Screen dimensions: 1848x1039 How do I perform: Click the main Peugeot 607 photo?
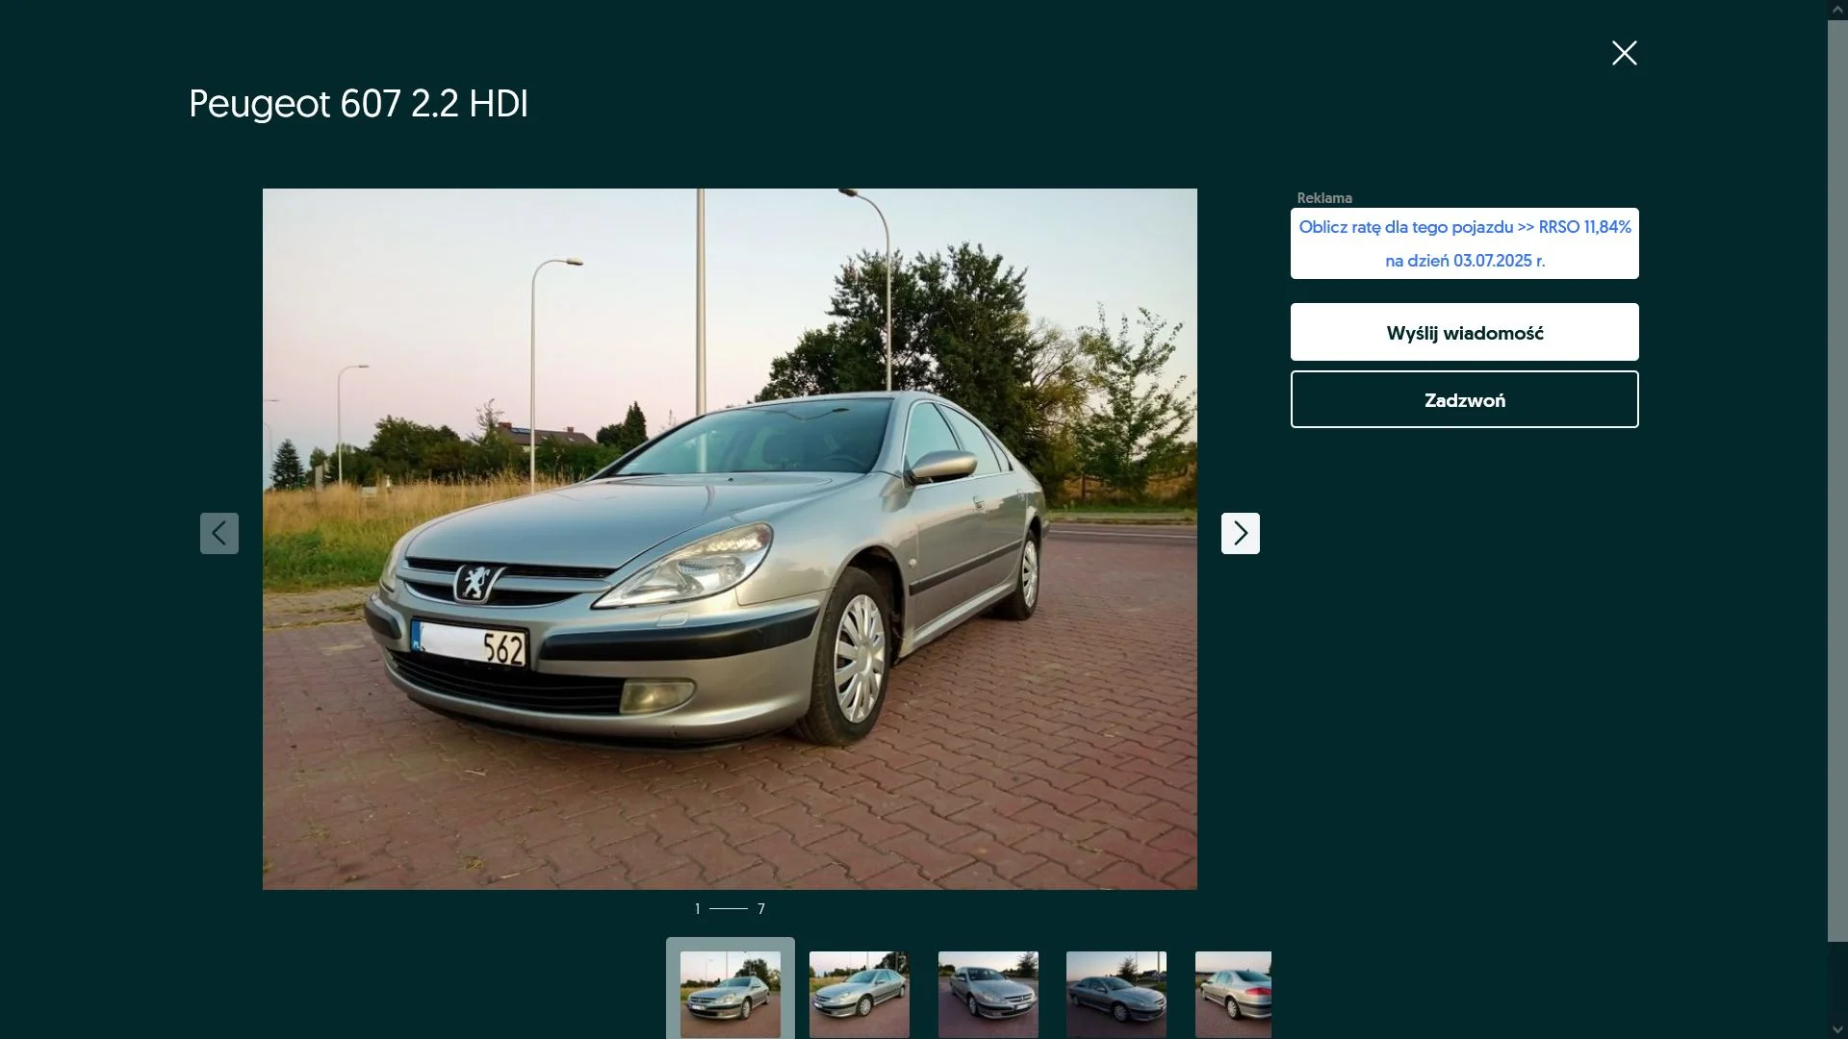tap(730, 539)
